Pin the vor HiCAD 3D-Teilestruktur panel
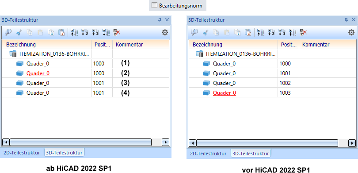The height and width of the screenshot is (173, 358). pos(346,20)
